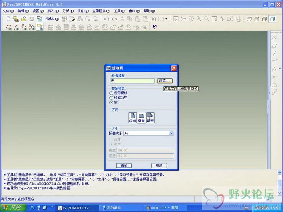Click the Zoom out magnifier icon
283x212 pixels.
(x=207, y=19)
